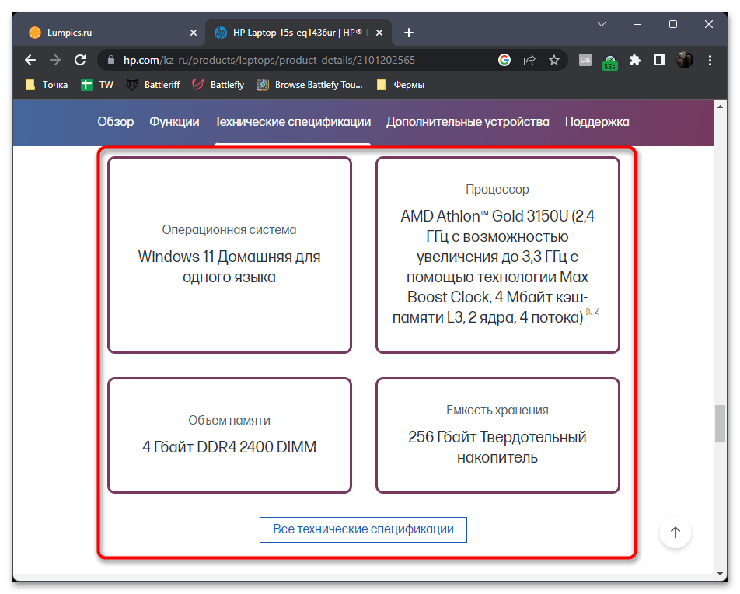The width and height of the screenshot is (740, 594).
Task: Open the Google icon in address bar
Action: pos(504,60)
